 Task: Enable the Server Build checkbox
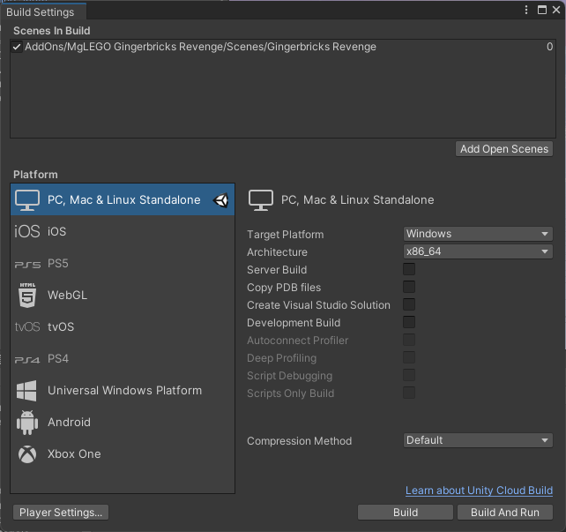click(409, 269)
